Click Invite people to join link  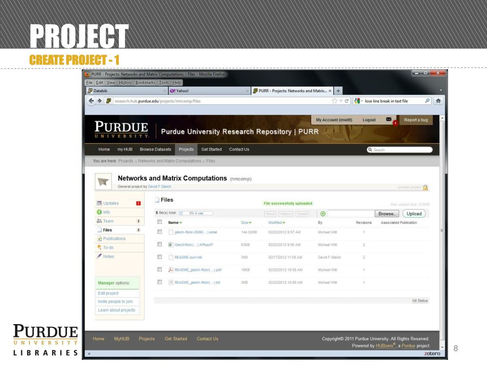tap(115, 301)
